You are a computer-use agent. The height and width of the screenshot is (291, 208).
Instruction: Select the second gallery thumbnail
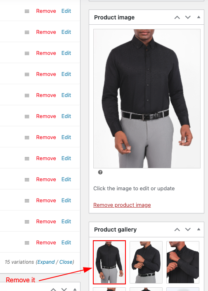[146, 262]
